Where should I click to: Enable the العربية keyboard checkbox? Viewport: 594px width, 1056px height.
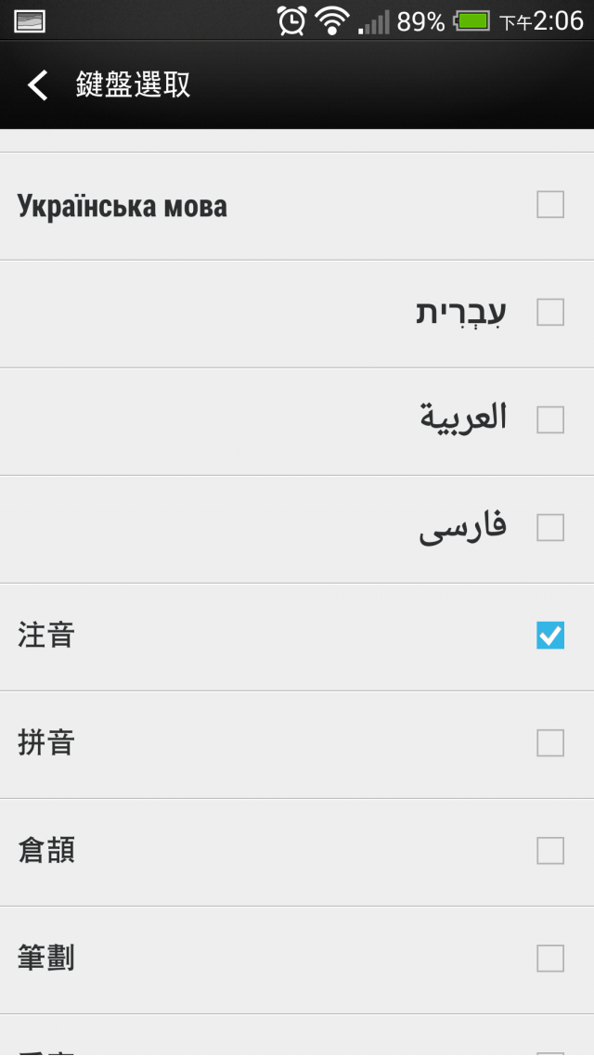point(550,420)
